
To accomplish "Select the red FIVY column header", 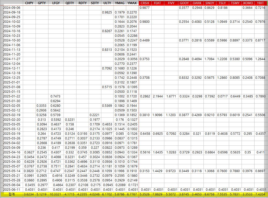I will [x=171, y=3].
